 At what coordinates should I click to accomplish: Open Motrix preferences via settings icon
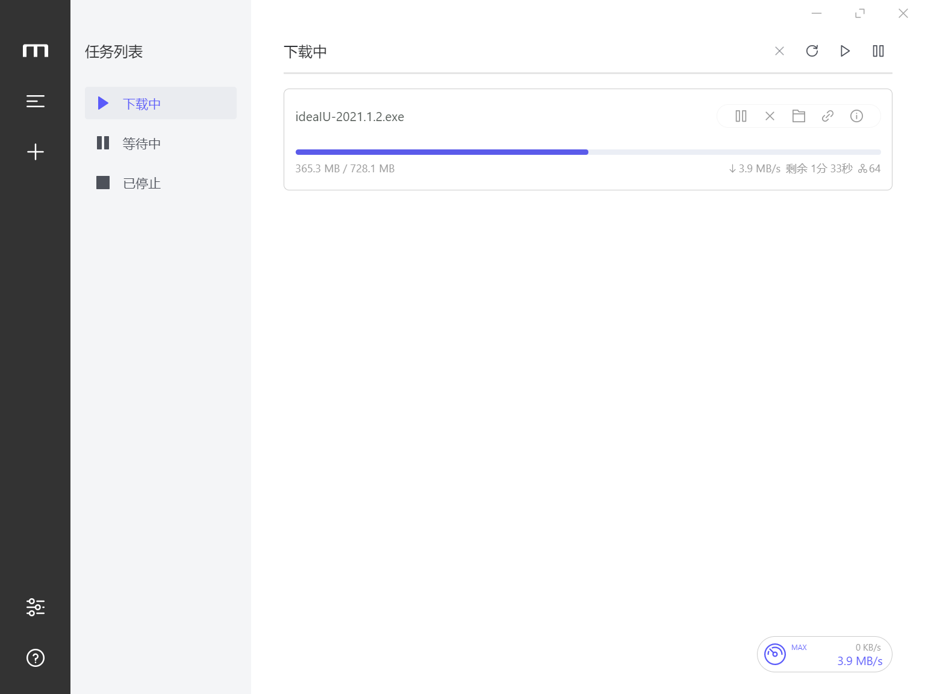pyautogui.click(x=36, y=607)
